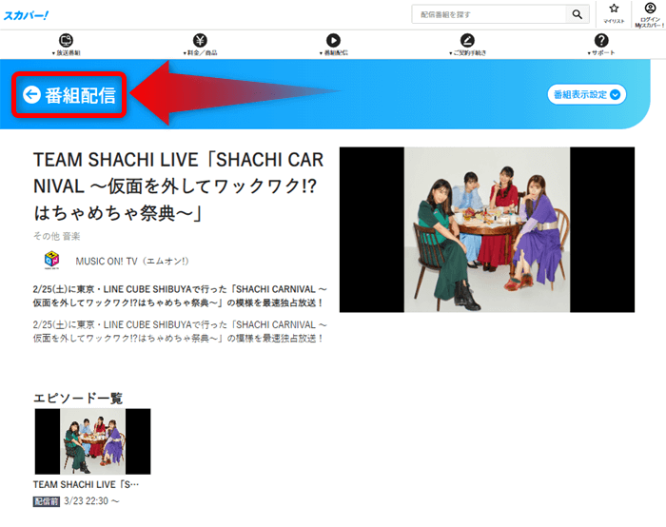Click the 配信前 status badge
666x527 pixels.
47,501
